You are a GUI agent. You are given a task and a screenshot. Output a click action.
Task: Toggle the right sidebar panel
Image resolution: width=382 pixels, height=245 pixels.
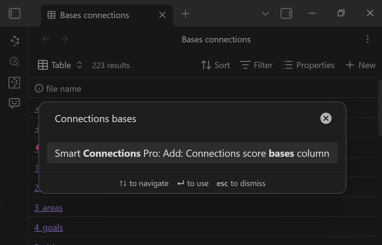coord(286,14)
